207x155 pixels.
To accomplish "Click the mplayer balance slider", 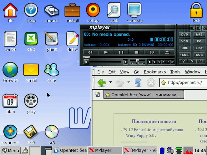I will [137, 61].
